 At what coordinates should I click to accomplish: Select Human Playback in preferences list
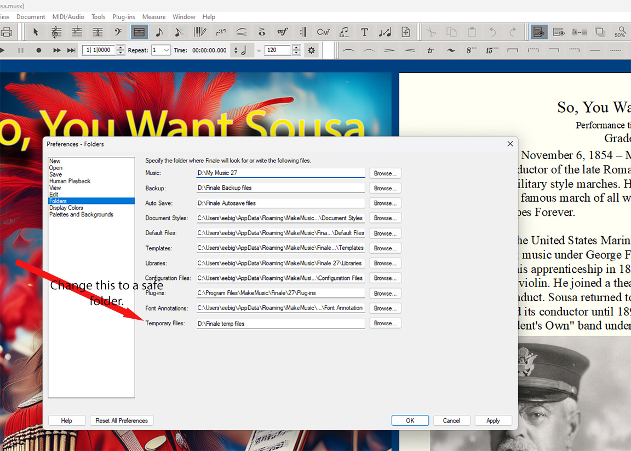(x=70, y=181)
